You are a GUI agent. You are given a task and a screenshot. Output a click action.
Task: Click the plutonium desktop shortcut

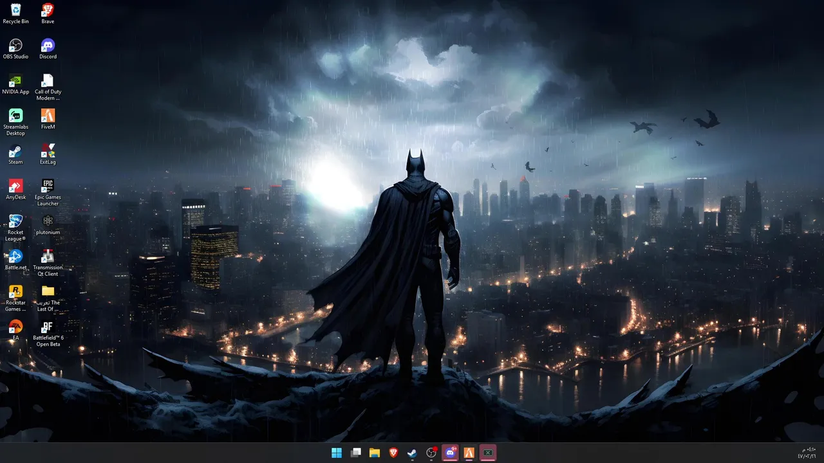[x=48, y=224]
